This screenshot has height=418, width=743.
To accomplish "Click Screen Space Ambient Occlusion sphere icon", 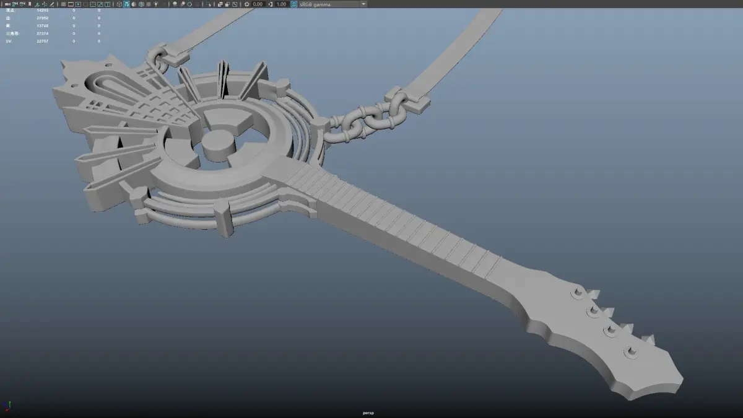I will pos(175,4).
